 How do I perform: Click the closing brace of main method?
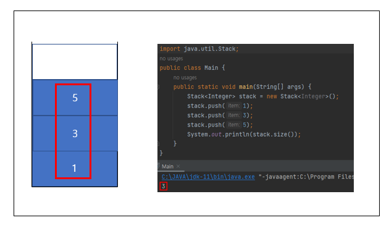[x=175, y=143]
